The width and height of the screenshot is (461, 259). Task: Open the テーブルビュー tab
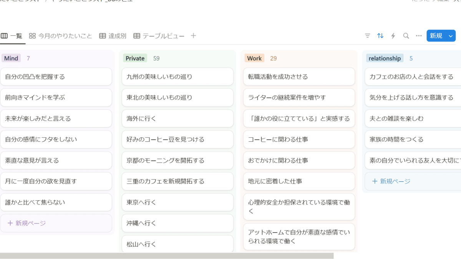[x=159, y=36]
